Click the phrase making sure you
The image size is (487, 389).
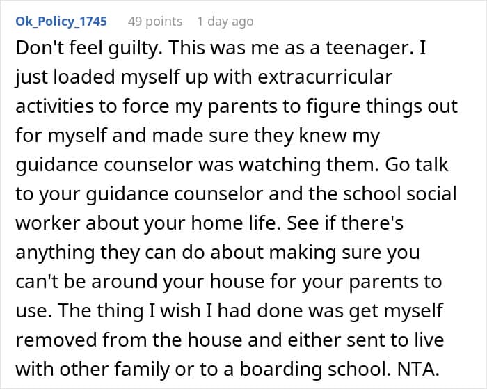pos(344,253)
